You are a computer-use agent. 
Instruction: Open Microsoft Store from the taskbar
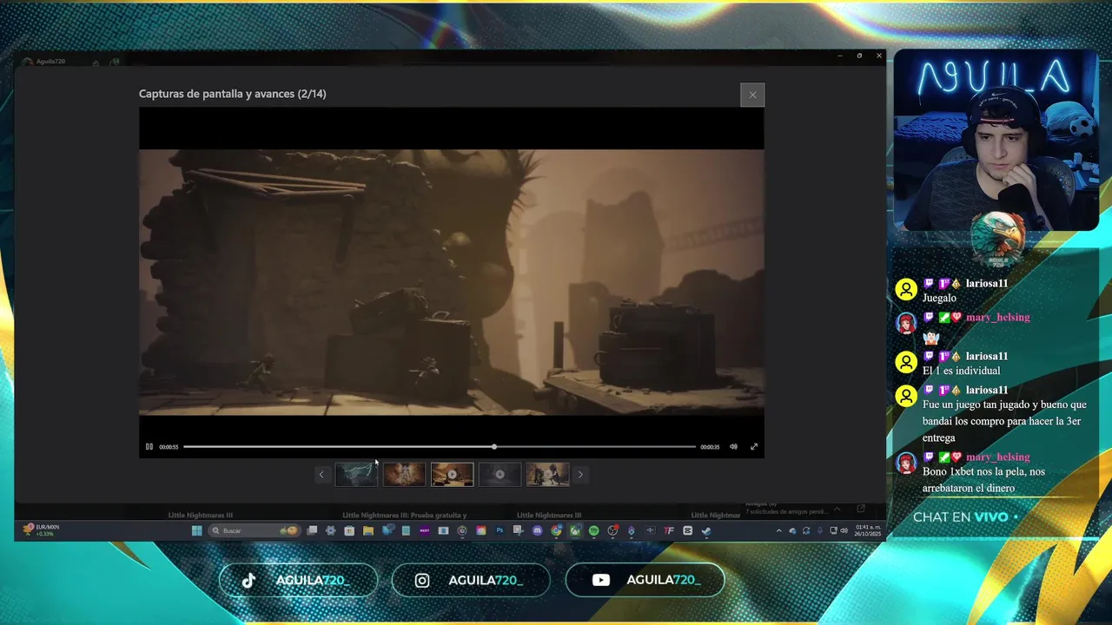[x=349, y=530]
